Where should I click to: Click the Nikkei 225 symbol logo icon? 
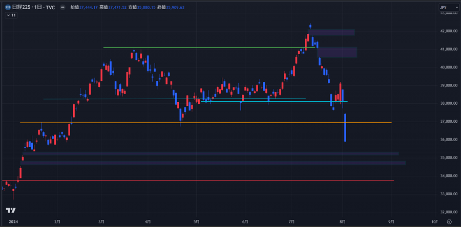tap(8, 7)
